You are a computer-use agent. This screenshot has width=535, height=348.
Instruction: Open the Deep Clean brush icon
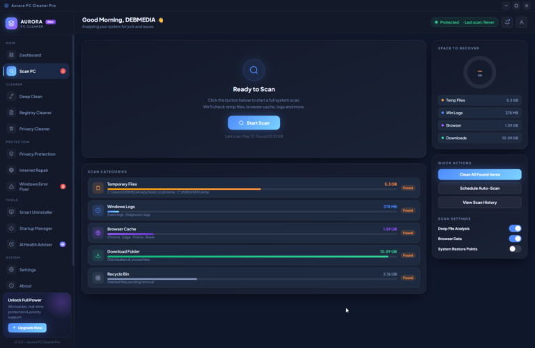click(x=11, y=97)
